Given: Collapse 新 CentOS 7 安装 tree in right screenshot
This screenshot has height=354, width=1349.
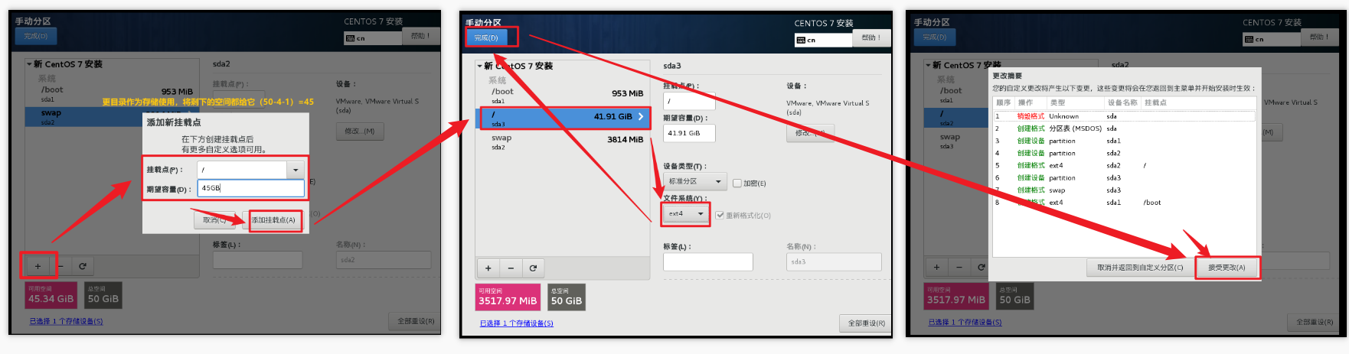Looking at the screenshot, I should click(928, 65).
